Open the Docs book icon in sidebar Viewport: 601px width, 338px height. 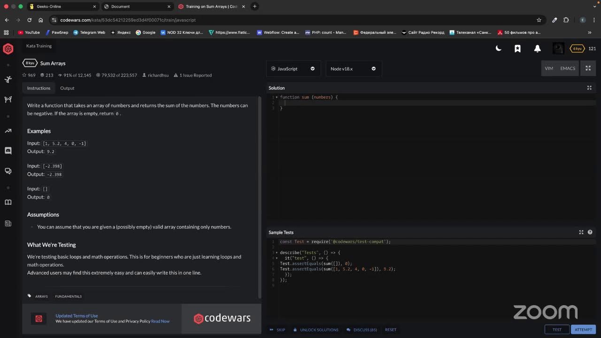(x=8, y=202)
